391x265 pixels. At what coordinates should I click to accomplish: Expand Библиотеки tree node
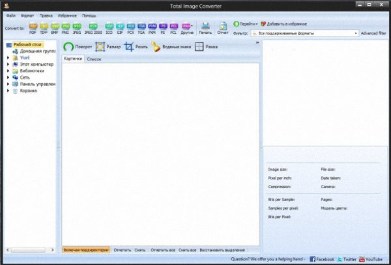8,71
